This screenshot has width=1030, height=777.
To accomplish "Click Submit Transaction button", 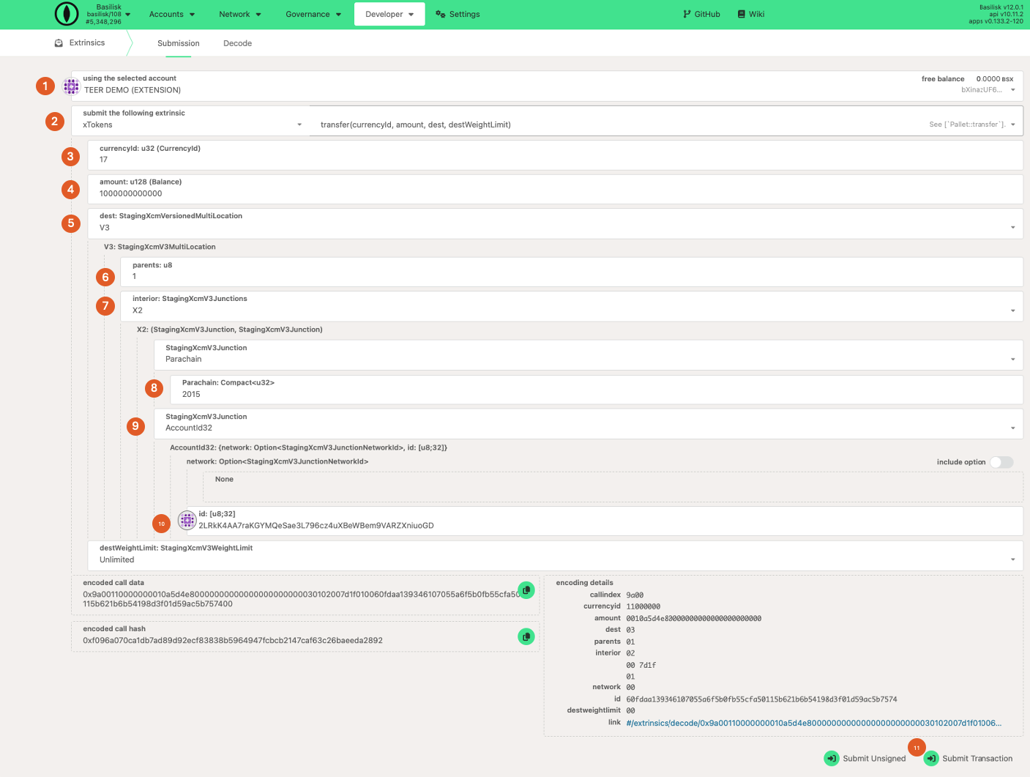I will 969,759.
